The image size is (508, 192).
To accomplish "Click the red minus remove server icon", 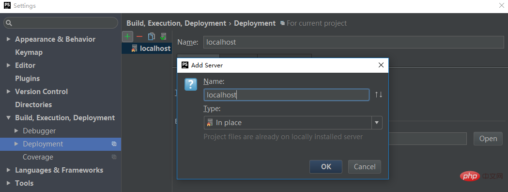I will click(x=139, y=37).
